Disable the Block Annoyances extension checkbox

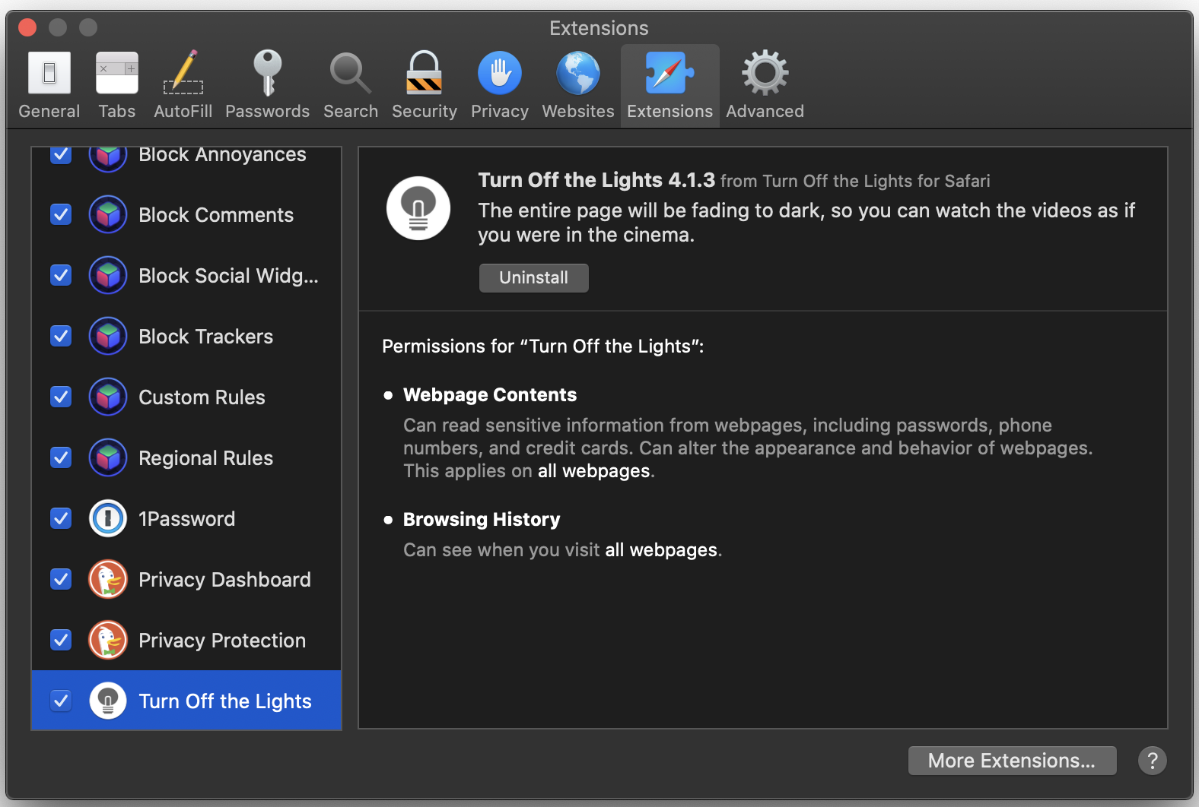point(61,155)
